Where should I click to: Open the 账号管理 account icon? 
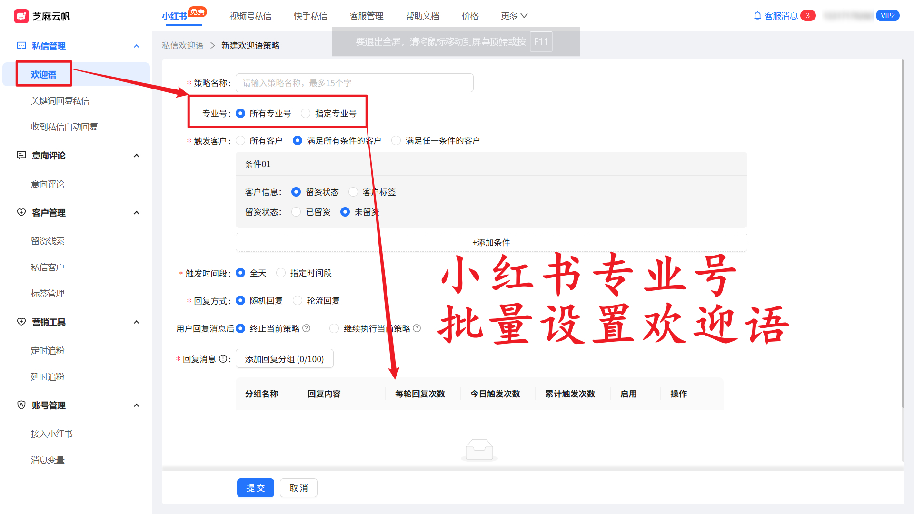point(21,405)
